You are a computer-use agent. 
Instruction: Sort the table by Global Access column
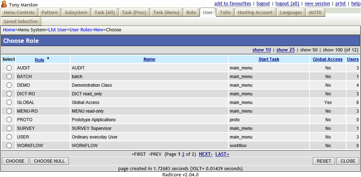click(x=327, y=59)
